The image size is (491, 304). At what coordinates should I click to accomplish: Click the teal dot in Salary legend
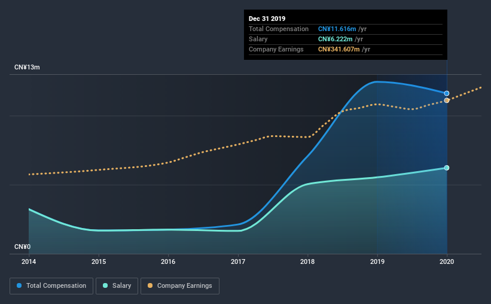point(105,285)
